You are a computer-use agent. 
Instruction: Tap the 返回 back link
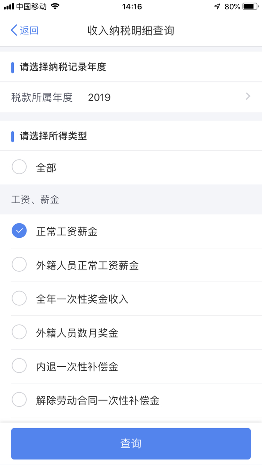point(29,30)
